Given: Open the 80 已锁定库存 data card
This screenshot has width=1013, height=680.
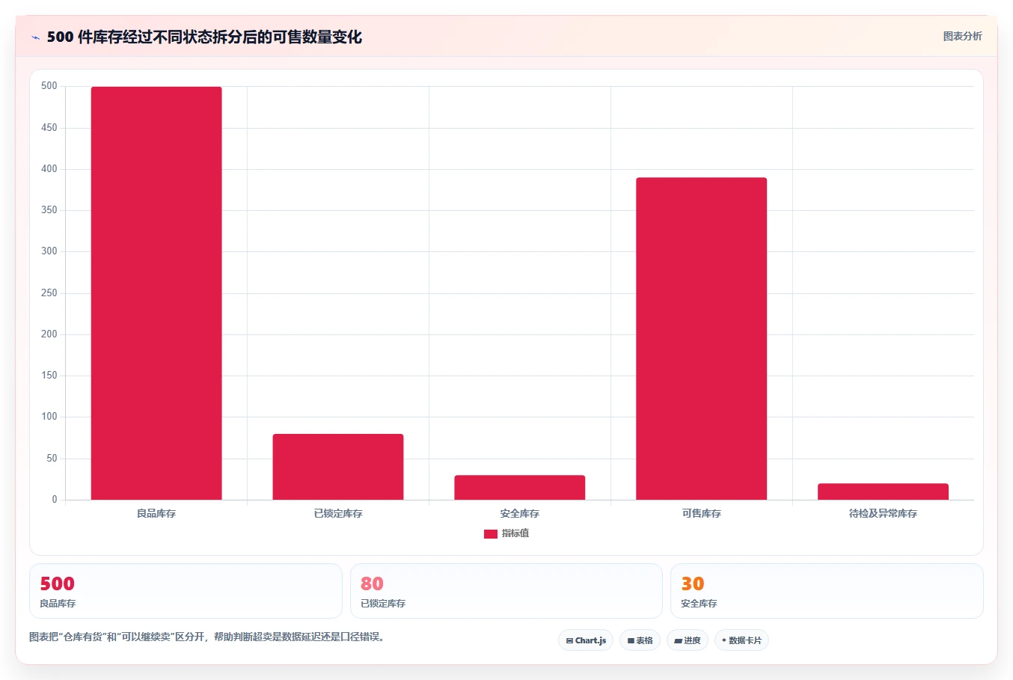Looking at the screenshot, I should point(506,591).
